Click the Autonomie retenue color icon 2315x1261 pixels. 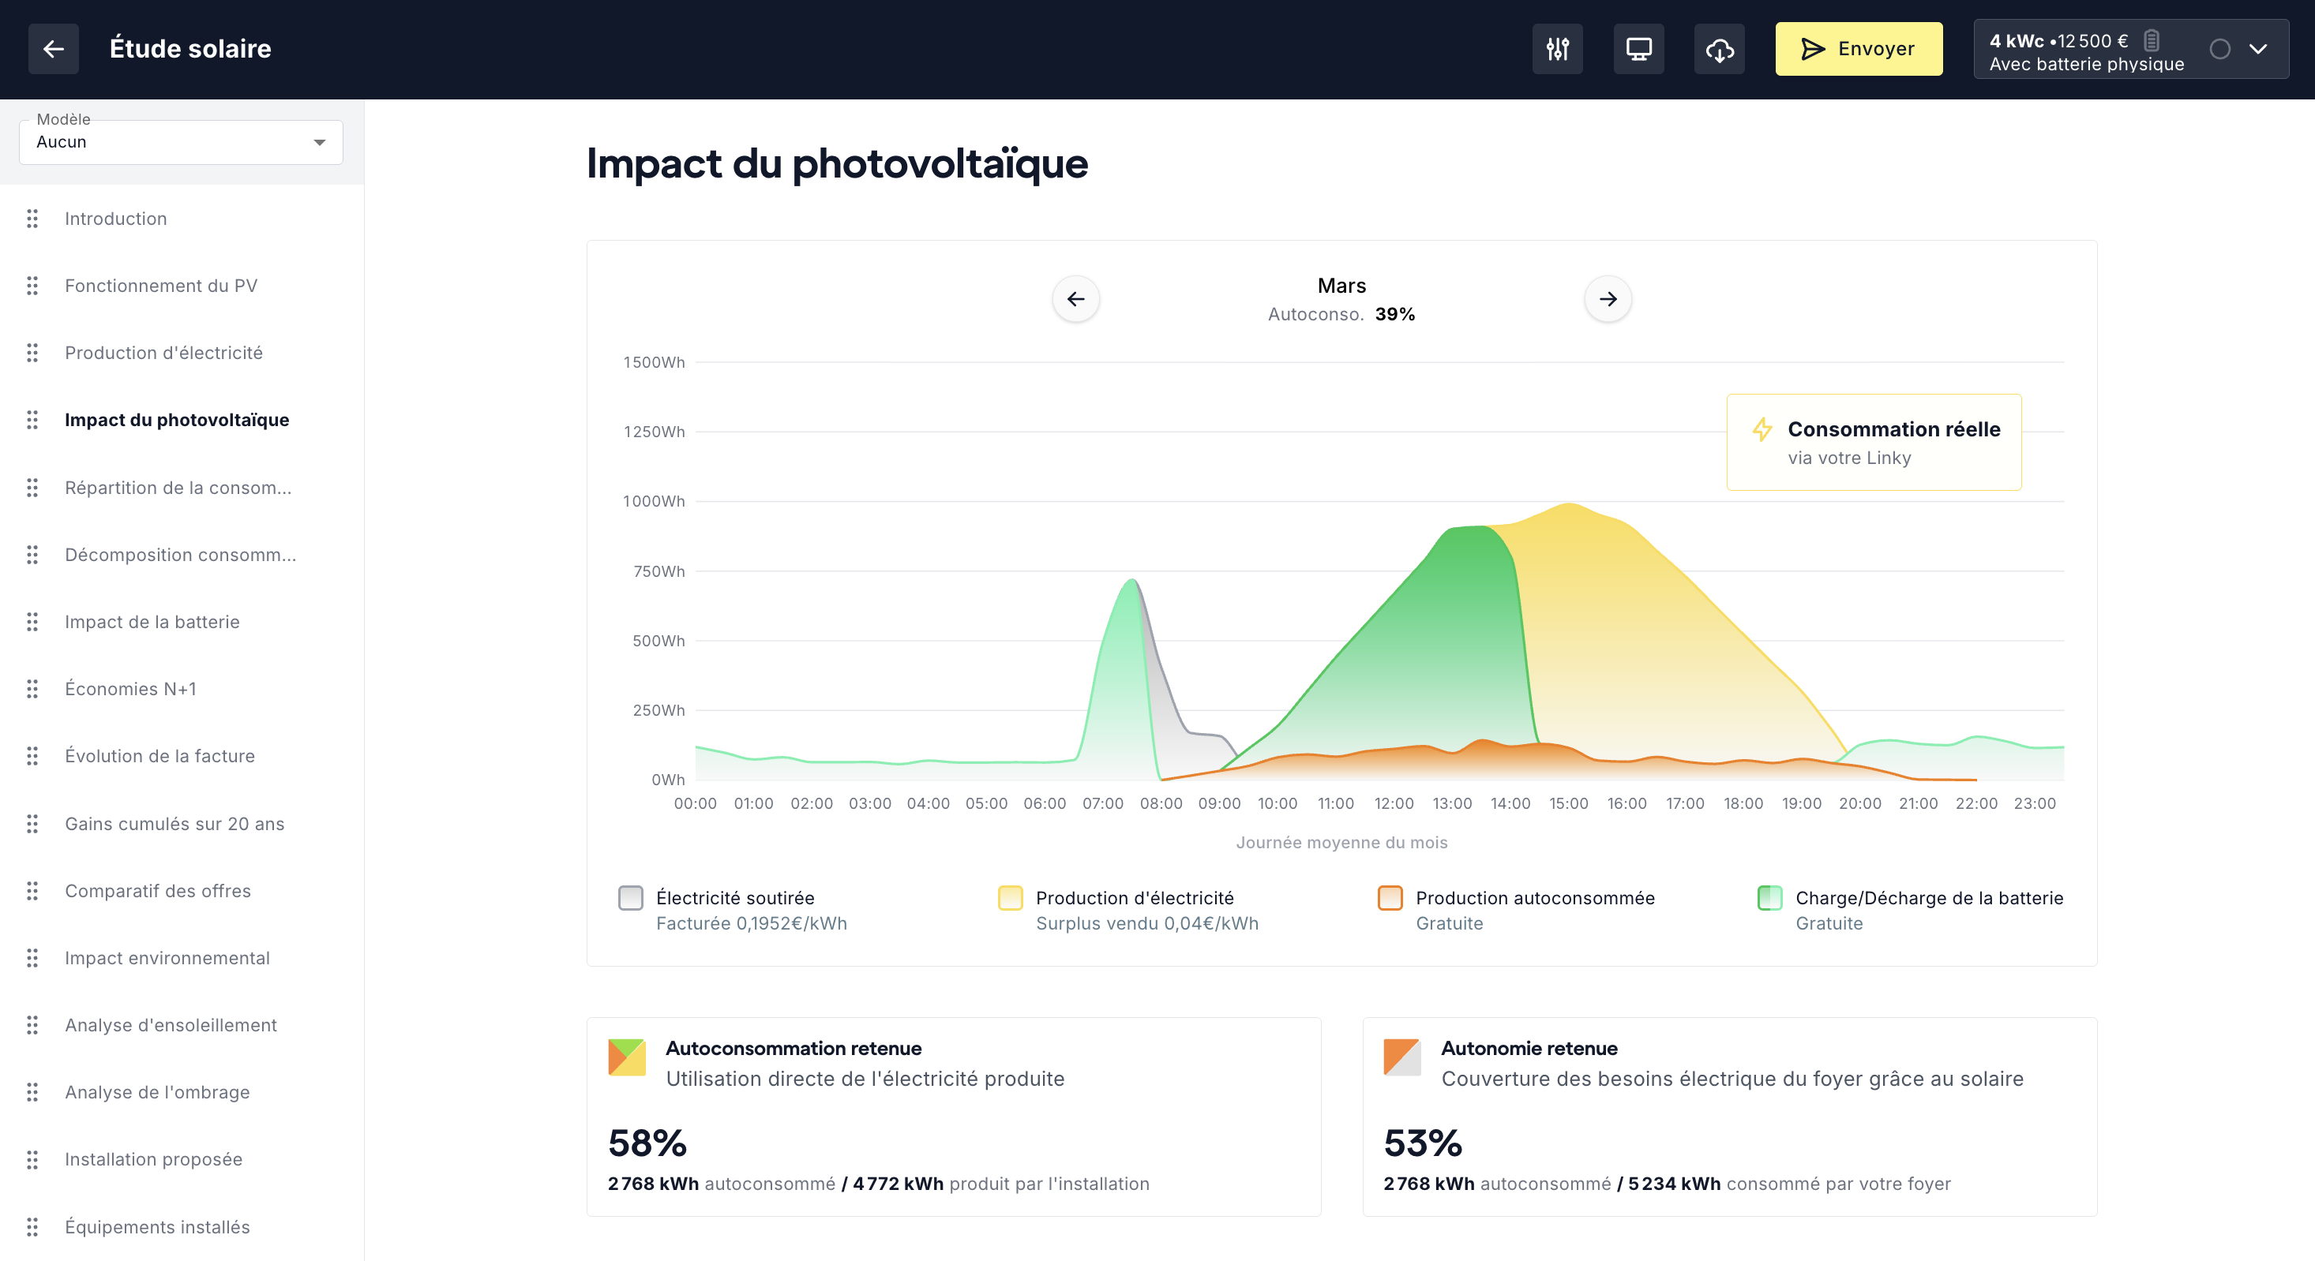tap(1403, 1057)
